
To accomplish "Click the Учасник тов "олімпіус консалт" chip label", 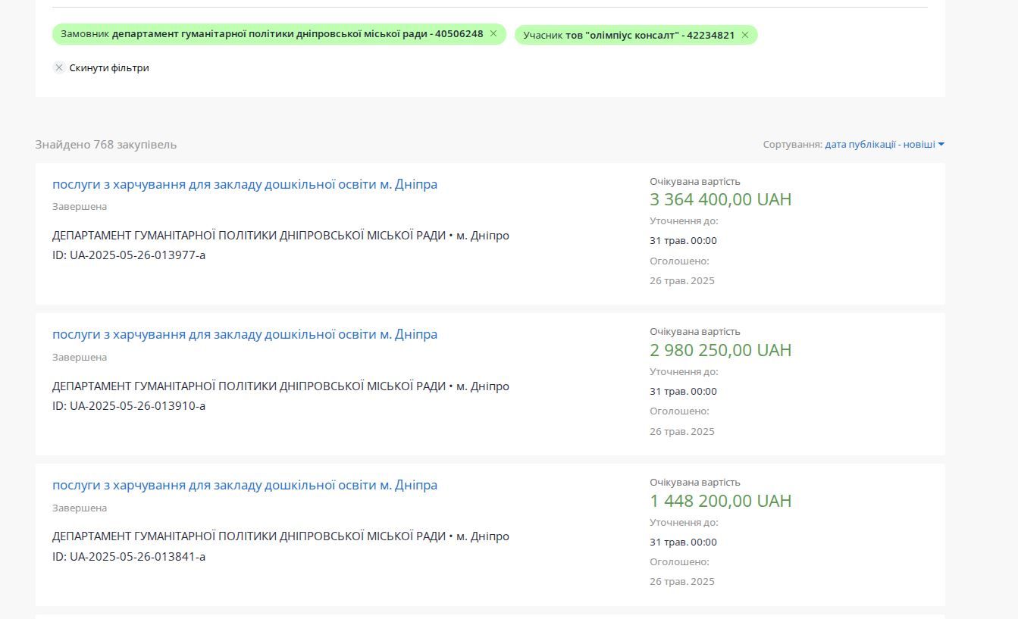I will tap(628, 36).
